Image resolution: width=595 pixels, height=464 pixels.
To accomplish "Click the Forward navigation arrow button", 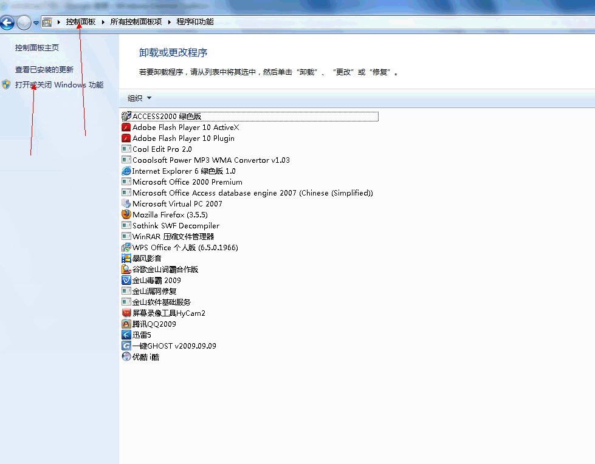I will (24, 22).
